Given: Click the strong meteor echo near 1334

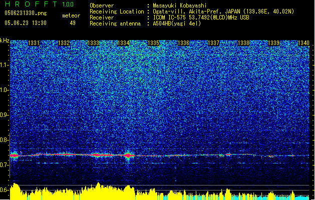Looking at the screenshot, I should tap(128, 155).
